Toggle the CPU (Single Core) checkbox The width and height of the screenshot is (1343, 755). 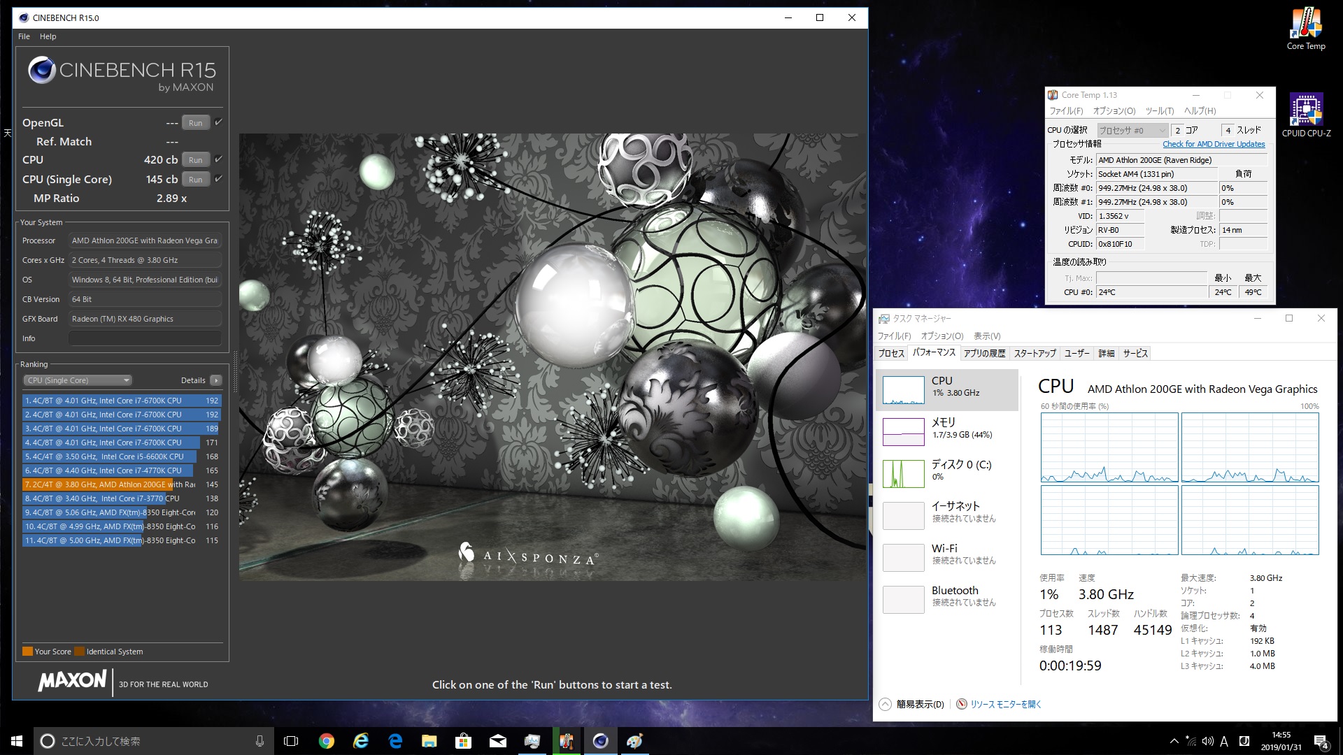tap(218, 178)
